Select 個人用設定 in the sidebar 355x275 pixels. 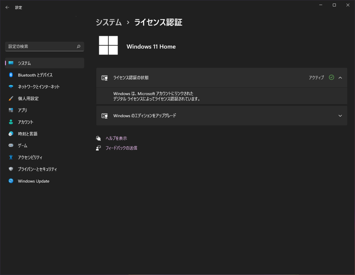coord(45,99)
